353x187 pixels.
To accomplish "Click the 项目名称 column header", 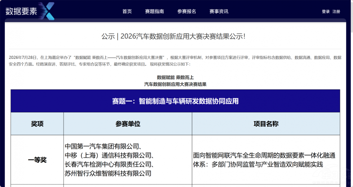I will tap(266, 124).
